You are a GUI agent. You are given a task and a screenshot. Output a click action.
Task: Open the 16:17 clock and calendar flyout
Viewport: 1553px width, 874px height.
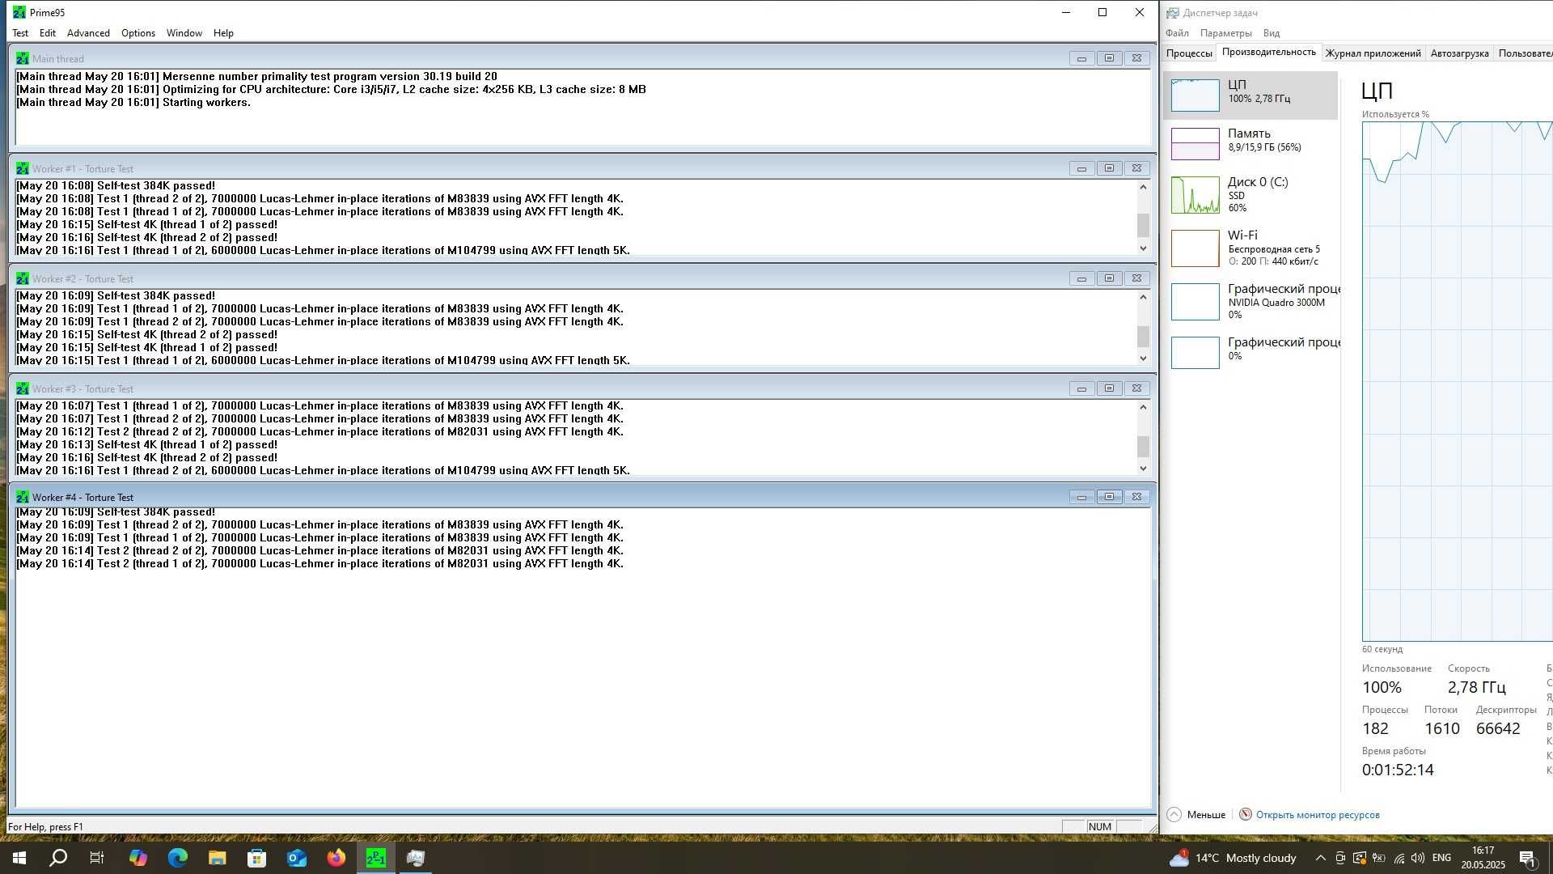pos(1483,858)
